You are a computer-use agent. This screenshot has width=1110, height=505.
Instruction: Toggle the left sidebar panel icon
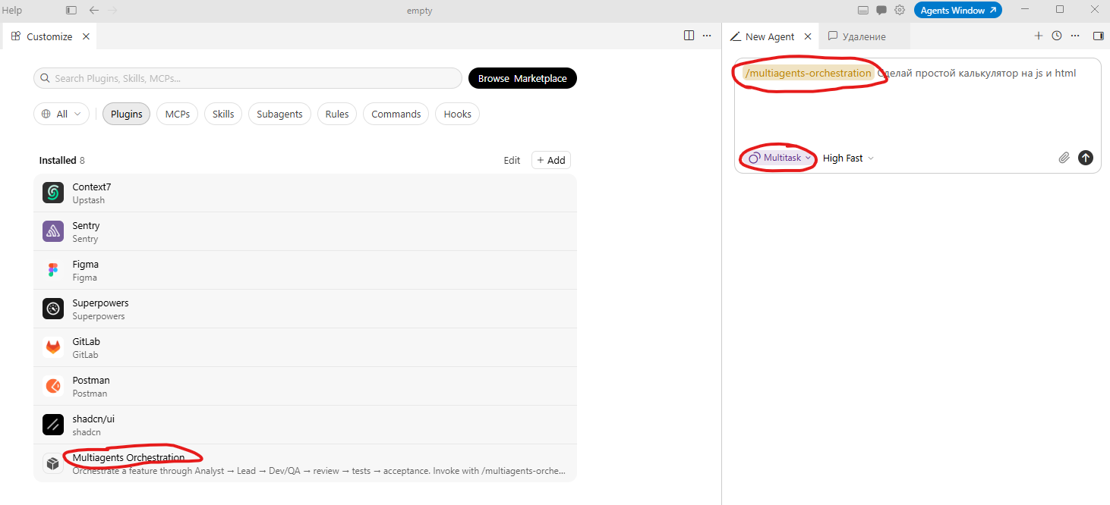click(x=71, y=11)
